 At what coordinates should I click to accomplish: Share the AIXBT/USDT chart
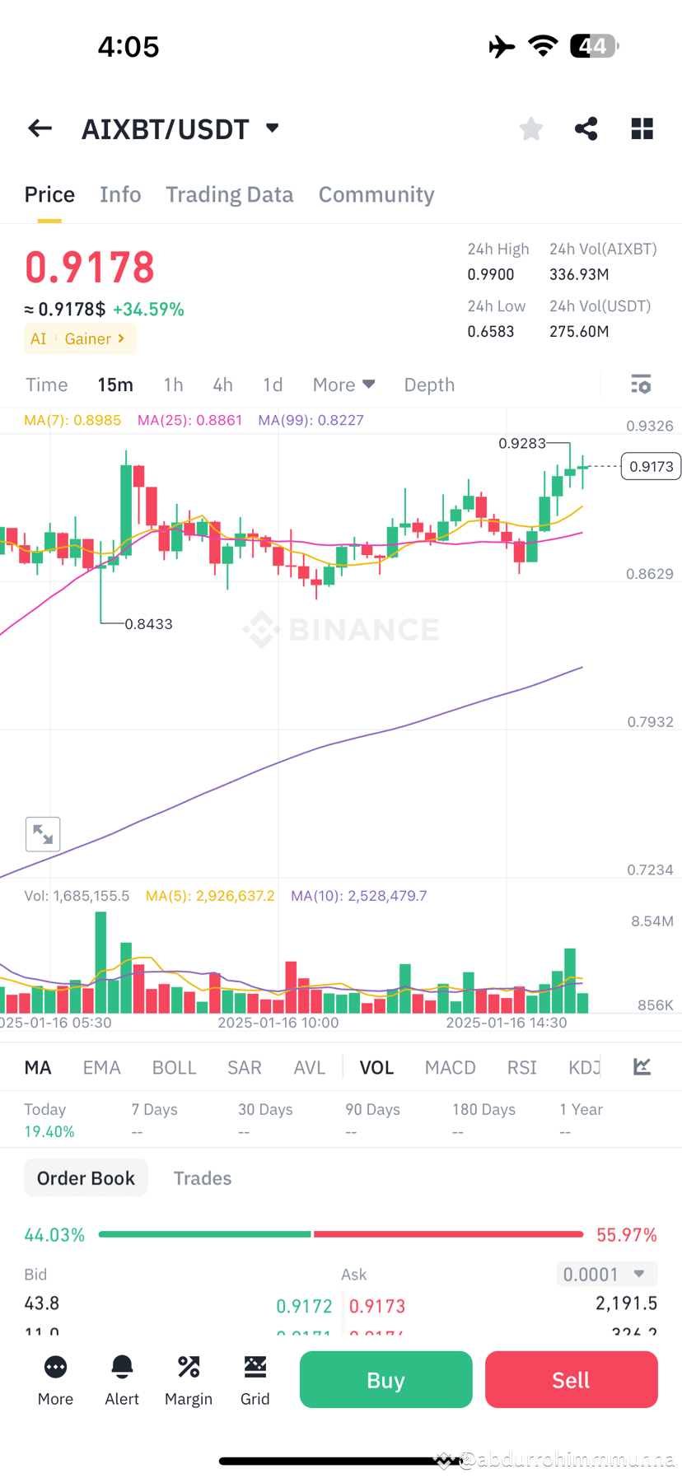click(586, 128)
